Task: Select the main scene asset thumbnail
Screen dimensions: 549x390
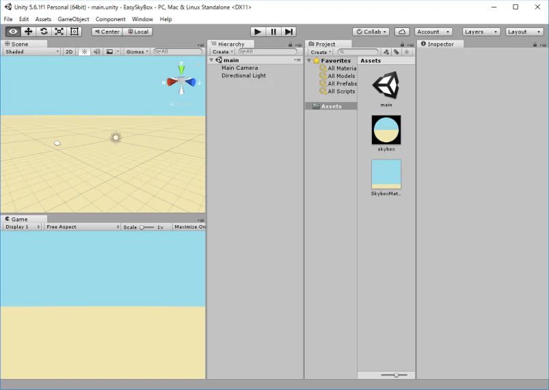Action: pos(386,86)
